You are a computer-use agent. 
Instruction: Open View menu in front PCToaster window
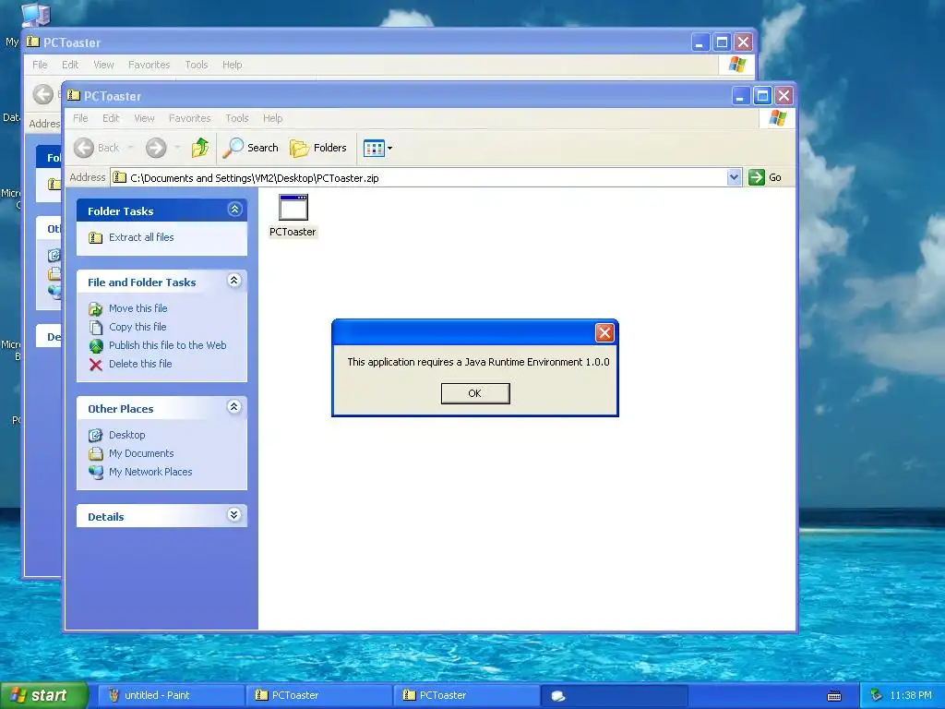click(144, 118)
